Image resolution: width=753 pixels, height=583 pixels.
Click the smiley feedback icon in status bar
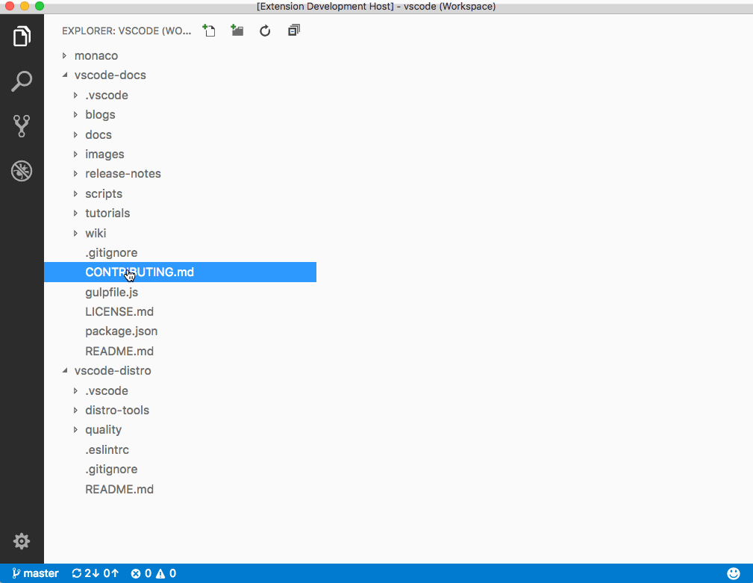tap(733, 573)
